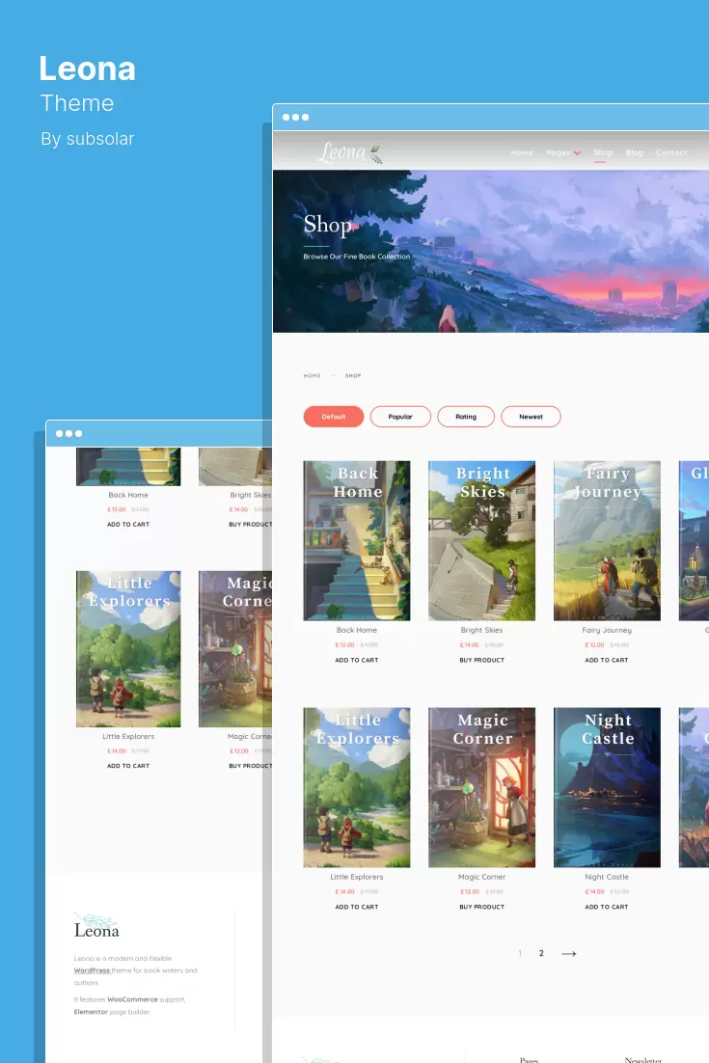
Task: Click the Night Castle product title
Action: click(607, 877)
